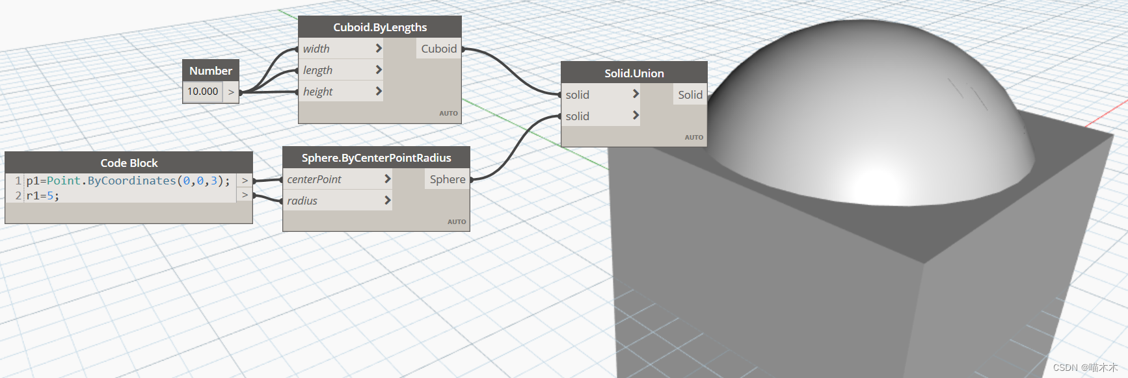
Task: Select the width input port
Action: [341, 49]
